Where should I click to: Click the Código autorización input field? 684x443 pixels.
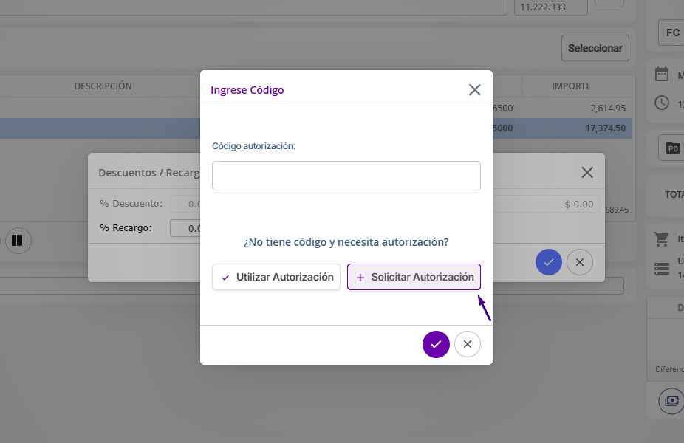pyautogui.click(x=346, y=176)
